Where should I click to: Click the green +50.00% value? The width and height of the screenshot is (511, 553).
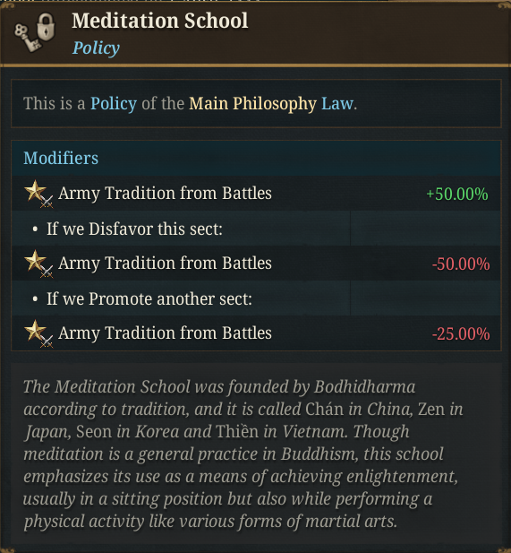pyautogui.click(x=457, y=194)
